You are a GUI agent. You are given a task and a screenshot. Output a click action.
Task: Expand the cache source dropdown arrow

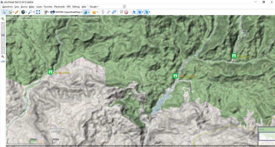pyautogui.click(x=49, y=12)
